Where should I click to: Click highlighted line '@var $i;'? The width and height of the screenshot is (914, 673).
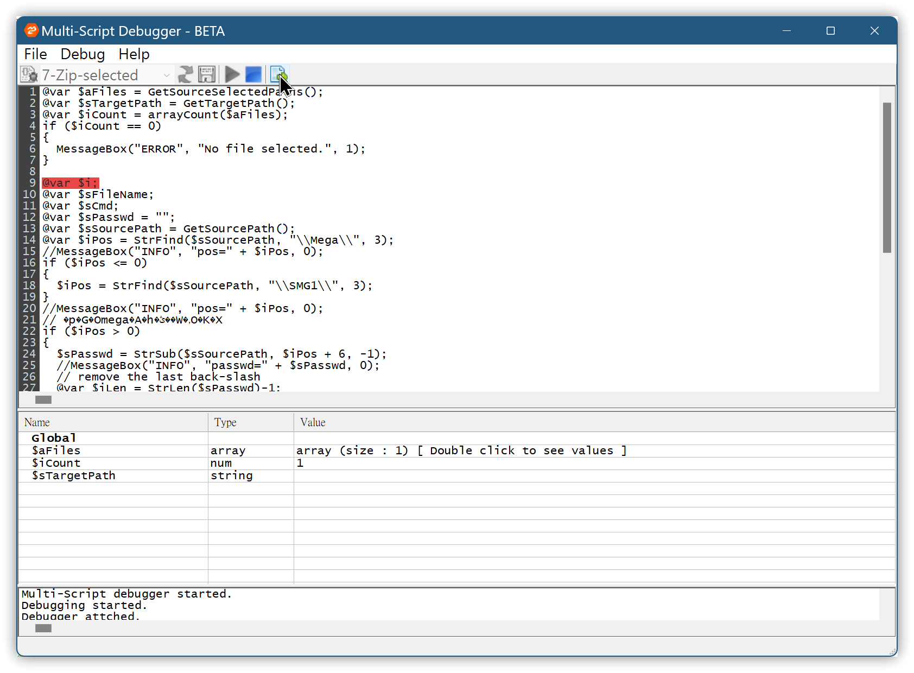pyautogui.click(x=71, y=183)
